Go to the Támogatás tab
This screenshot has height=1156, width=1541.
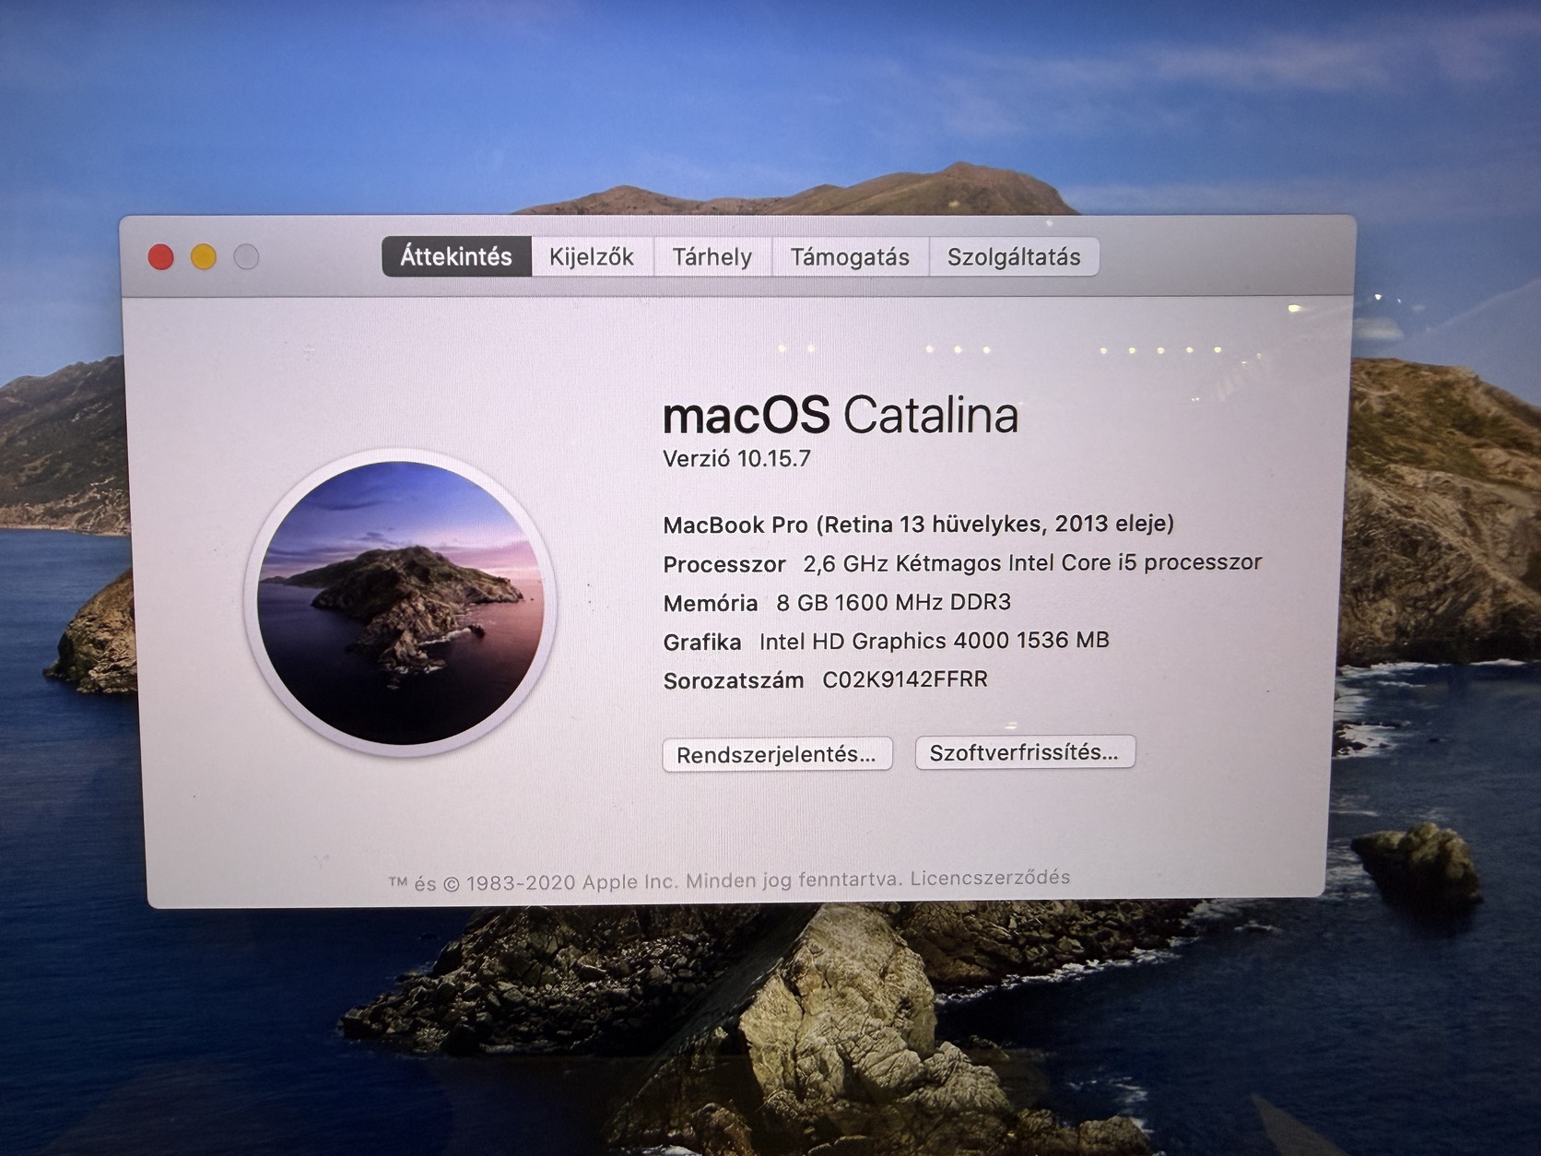tap(850, 256)
